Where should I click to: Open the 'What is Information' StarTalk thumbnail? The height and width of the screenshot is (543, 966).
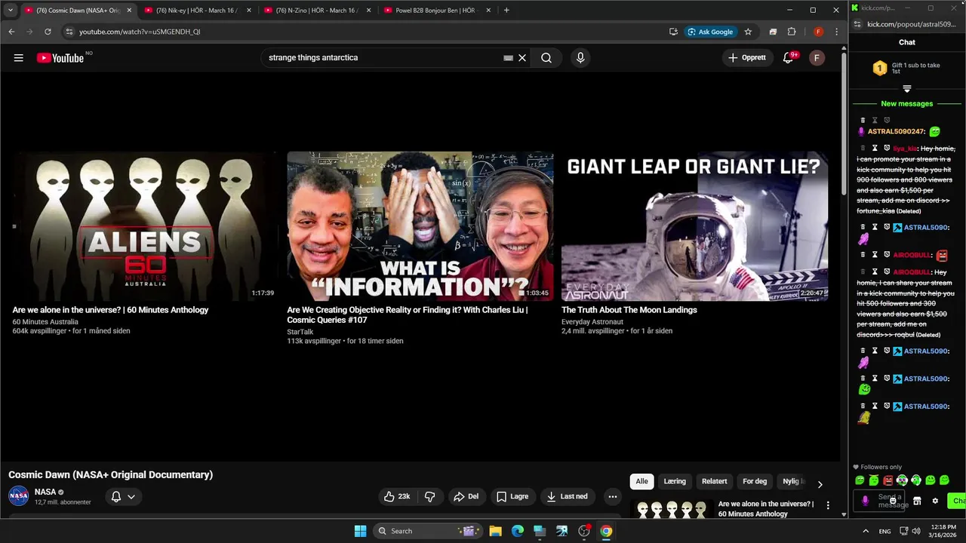coord(420,226)
